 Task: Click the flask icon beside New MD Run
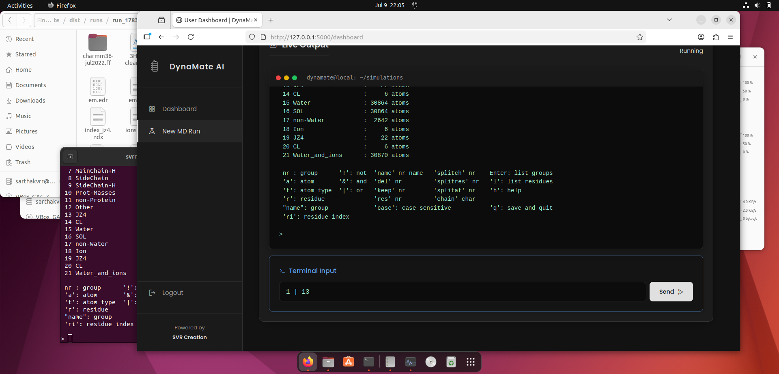click(152, 131)
